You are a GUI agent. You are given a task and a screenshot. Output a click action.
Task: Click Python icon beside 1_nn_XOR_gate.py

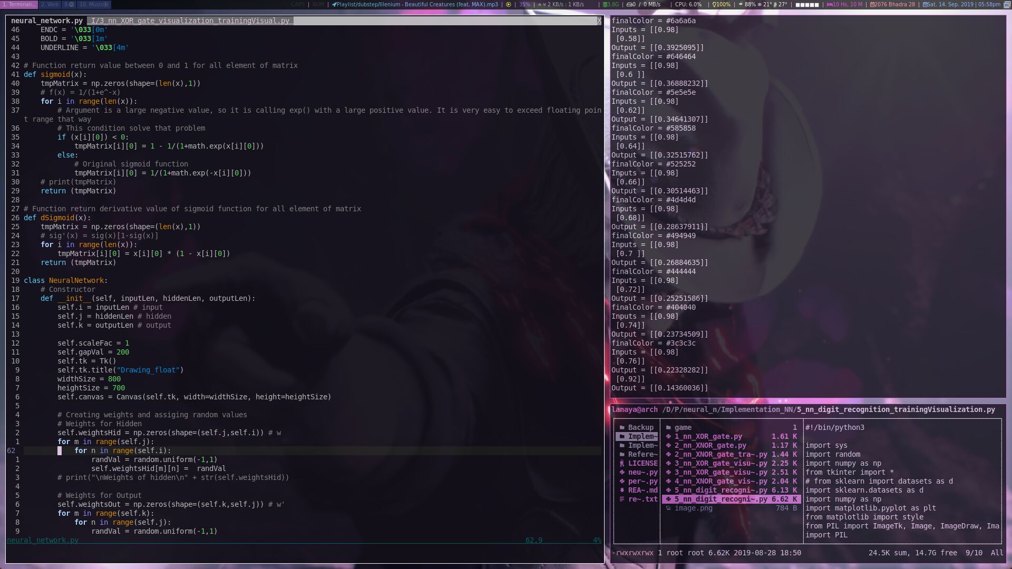pos(668,436)
